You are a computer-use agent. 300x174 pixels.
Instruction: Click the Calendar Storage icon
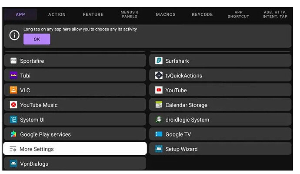(159, 105)
